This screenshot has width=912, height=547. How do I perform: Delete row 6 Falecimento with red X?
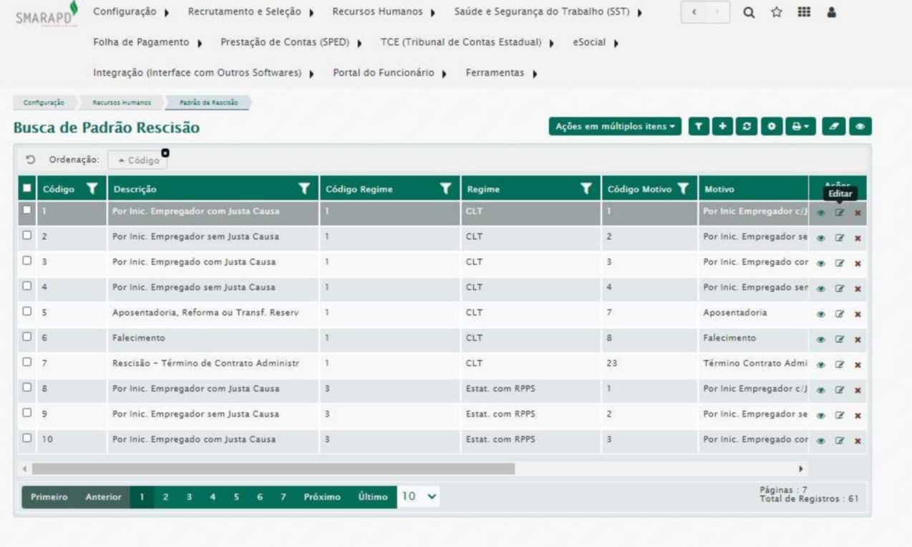[857, 339]
